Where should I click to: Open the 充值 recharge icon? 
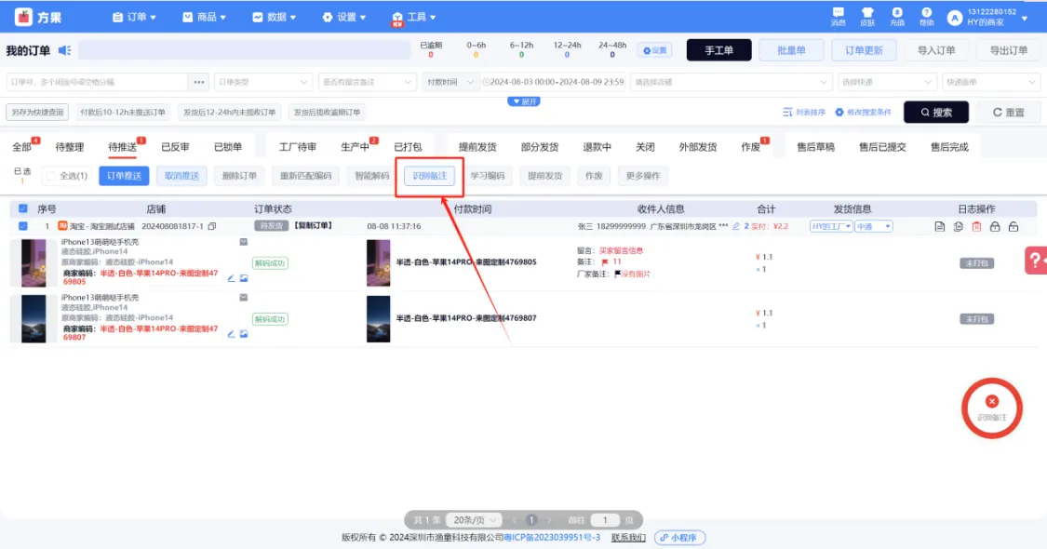pyautogui.click(x=897, y=15)
